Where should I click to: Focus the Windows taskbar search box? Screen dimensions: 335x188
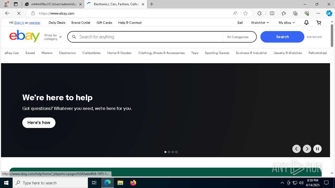[x=50, y=183]
